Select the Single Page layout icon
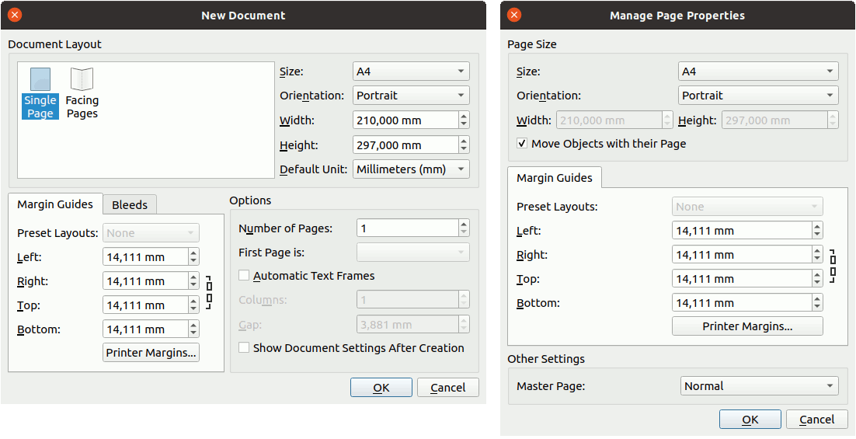856x439 pixels. point(40,92)
